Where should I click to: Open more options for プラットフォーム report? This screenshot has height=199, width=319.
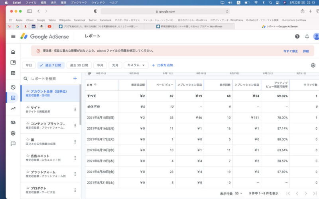75,174
